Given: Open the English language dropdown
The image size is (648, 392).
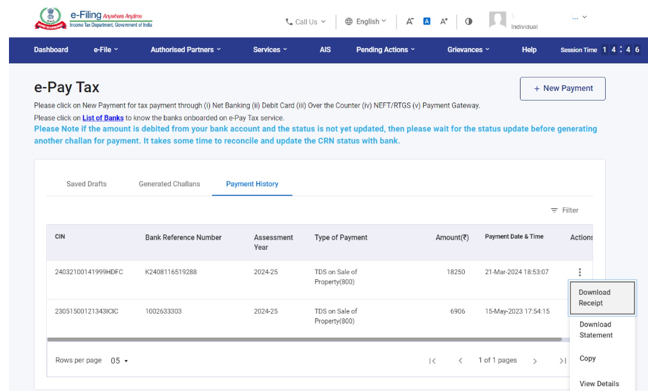Looking at the screenshot, I should point(371,21).
